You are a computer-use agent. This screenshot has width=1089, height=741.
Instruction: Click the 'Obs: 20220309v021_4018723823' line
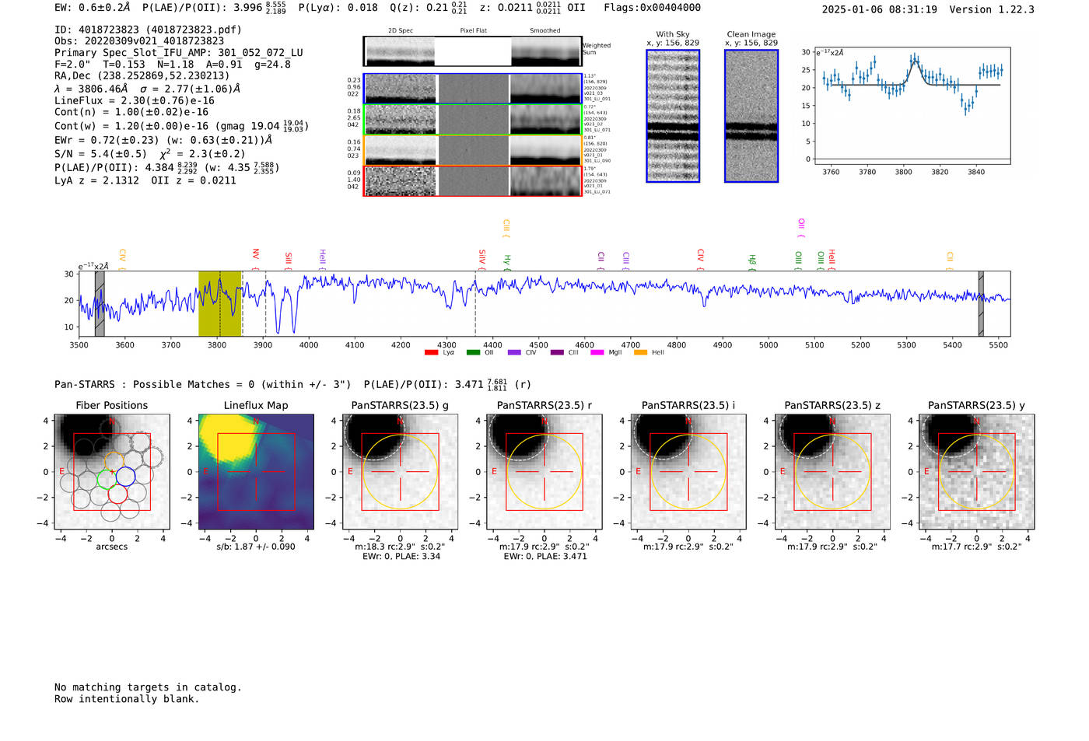139,41
